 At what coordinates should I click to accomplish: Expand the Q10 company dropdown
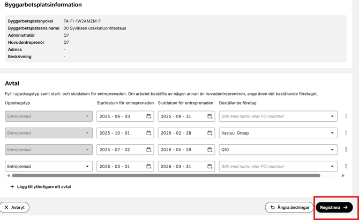[332, 150]
